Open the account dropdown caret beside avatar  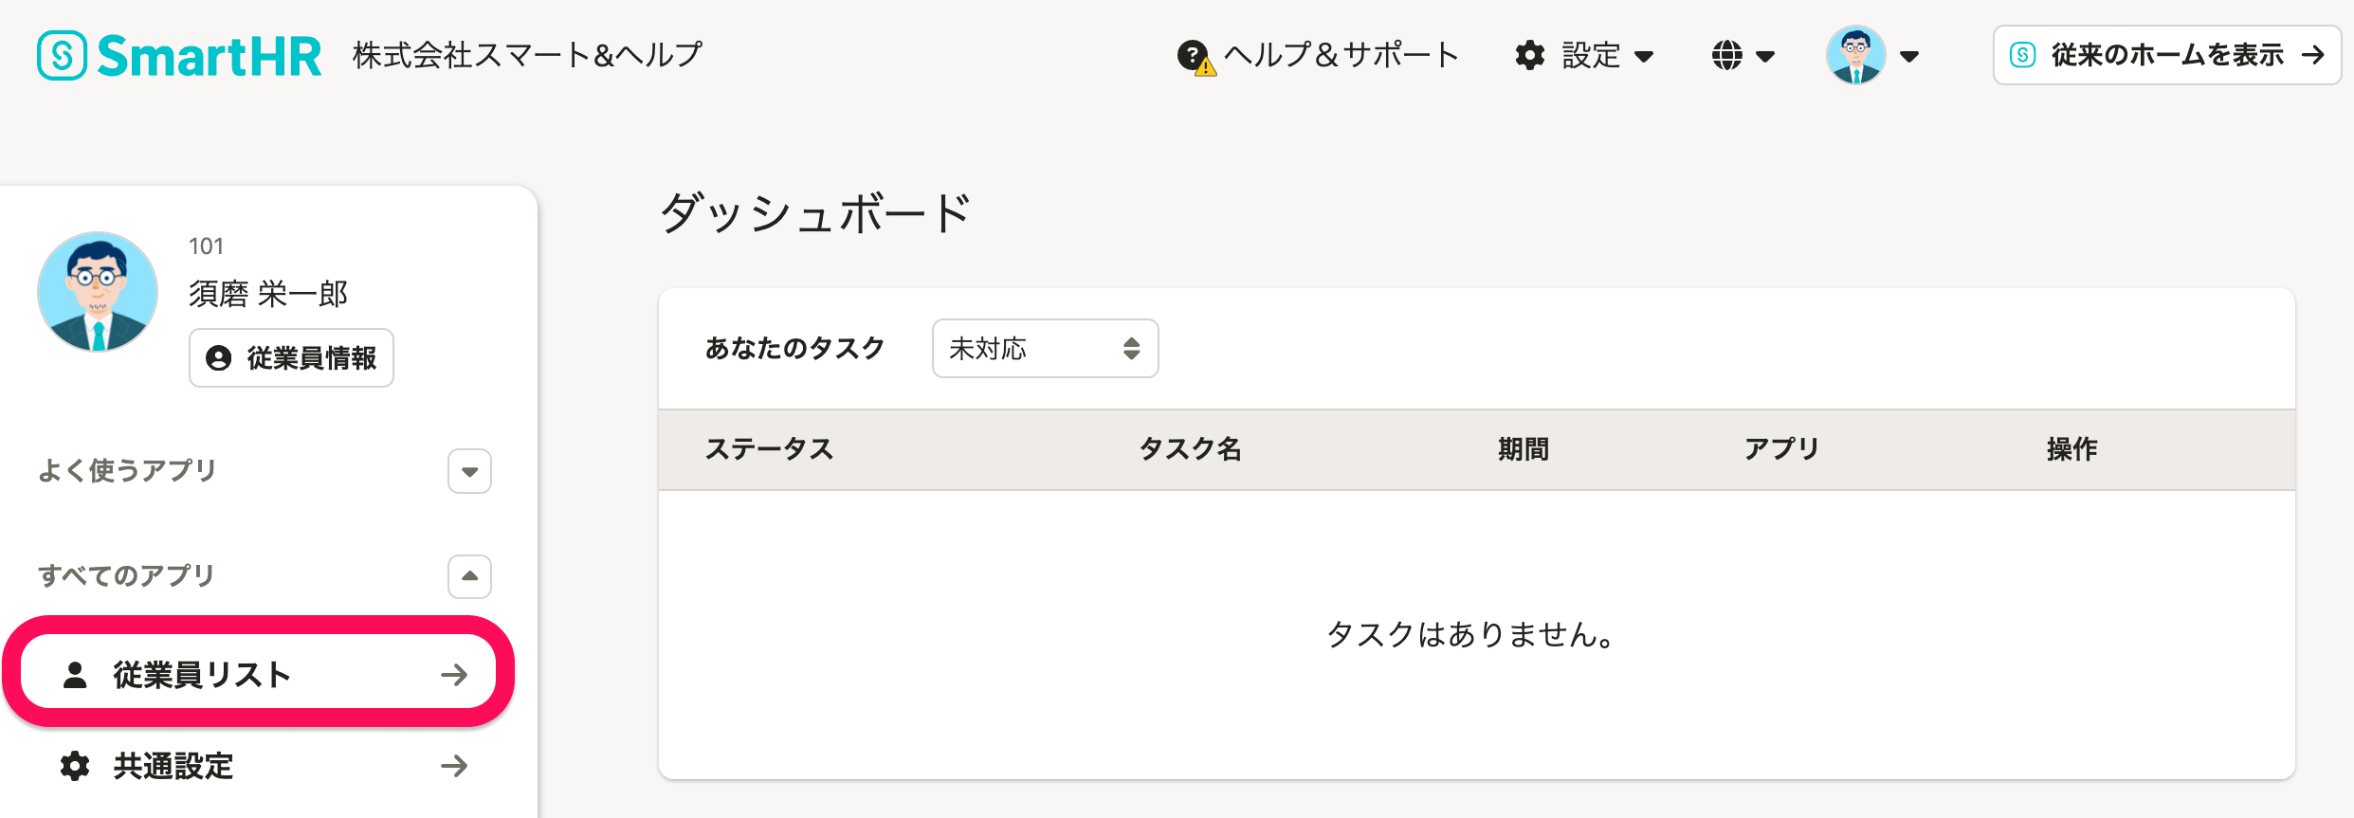(x=1909, y=56)
